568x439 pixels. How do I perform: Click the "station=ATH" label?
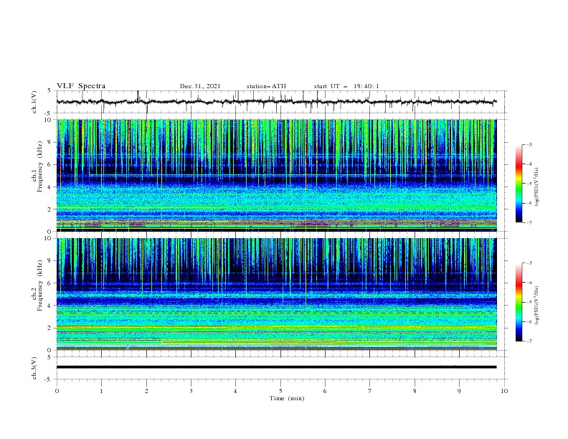(x=266, y=86)
